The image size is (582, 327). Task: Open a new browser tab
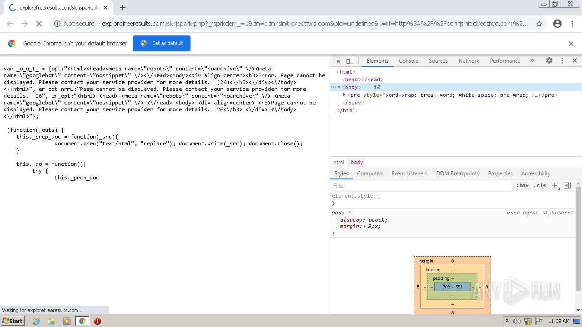123,8
